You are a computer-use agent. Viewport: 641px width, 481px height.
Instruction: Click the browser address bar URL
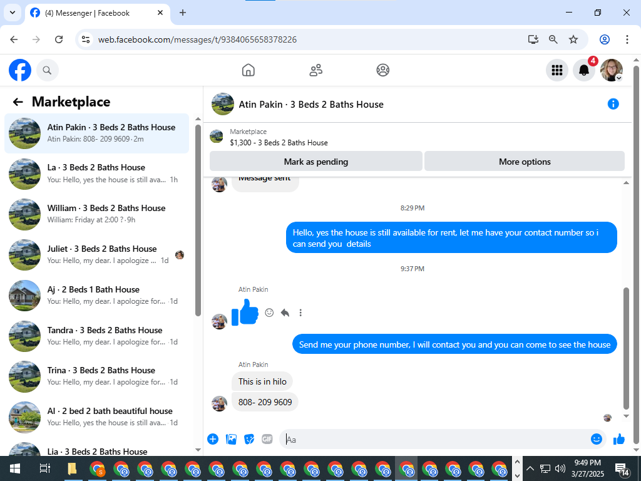point(197,39)
